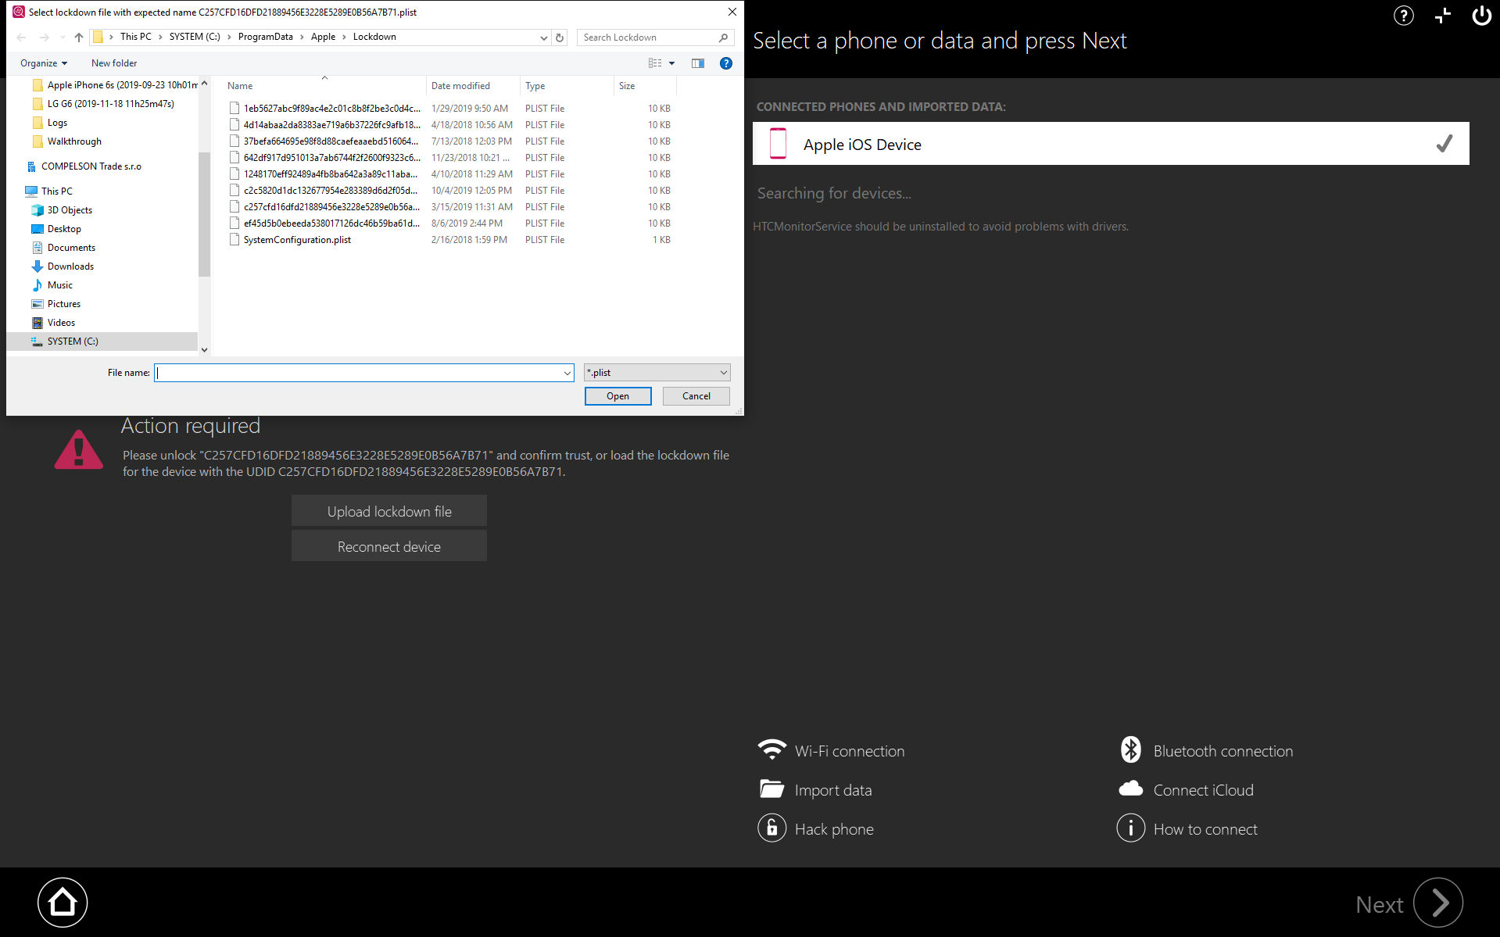Open the recent locations dropdown arrow
Image resolution: width=1500 pixels, height=937 pixels.
[63, 38]
